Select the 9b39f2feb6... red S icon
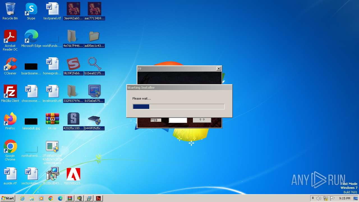Screen dimensions: 359x202 pyautogui.click(x=73, y=66)
